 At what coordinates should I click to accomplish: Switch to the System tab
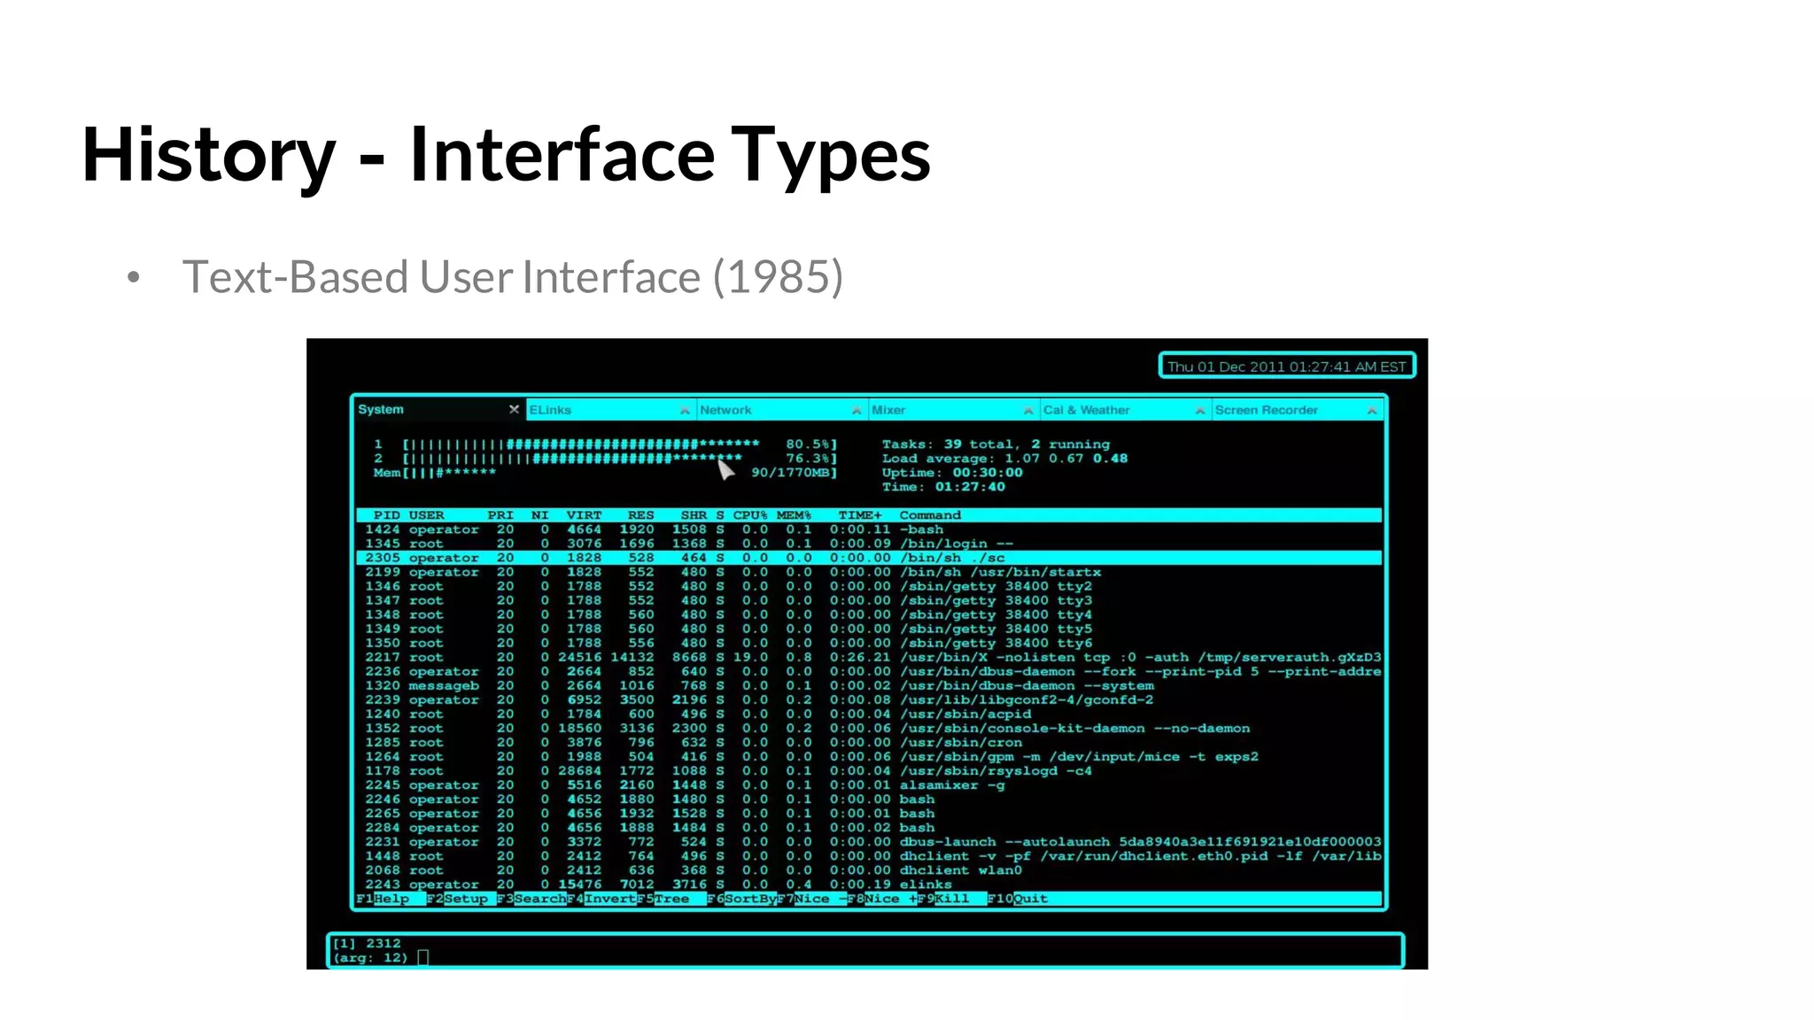click(x=439, y=409)
